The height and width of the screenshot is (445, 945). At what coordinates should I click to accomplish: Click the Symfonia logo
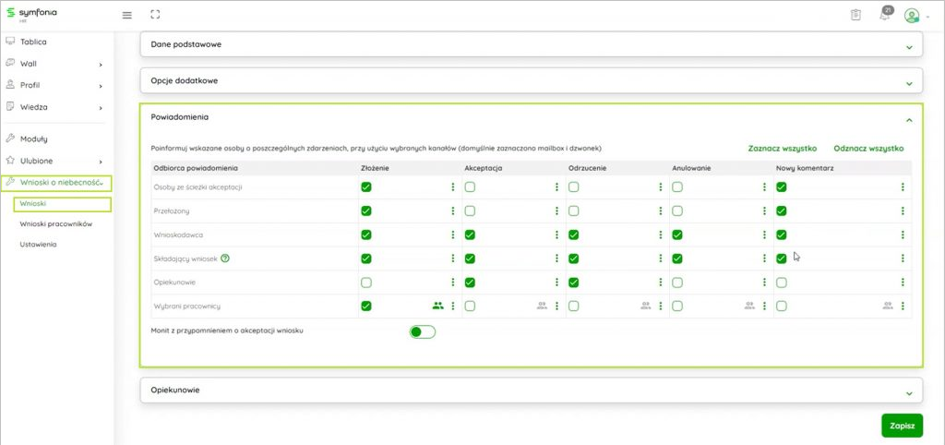coord(30,14)
